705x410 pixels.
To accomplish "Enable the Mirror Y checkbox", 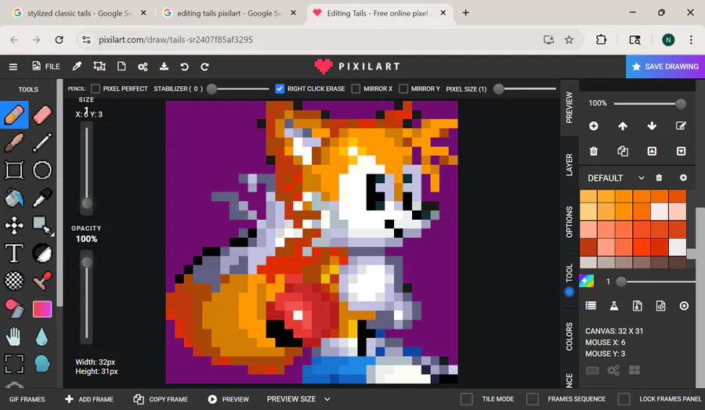I will pos(403,88).
